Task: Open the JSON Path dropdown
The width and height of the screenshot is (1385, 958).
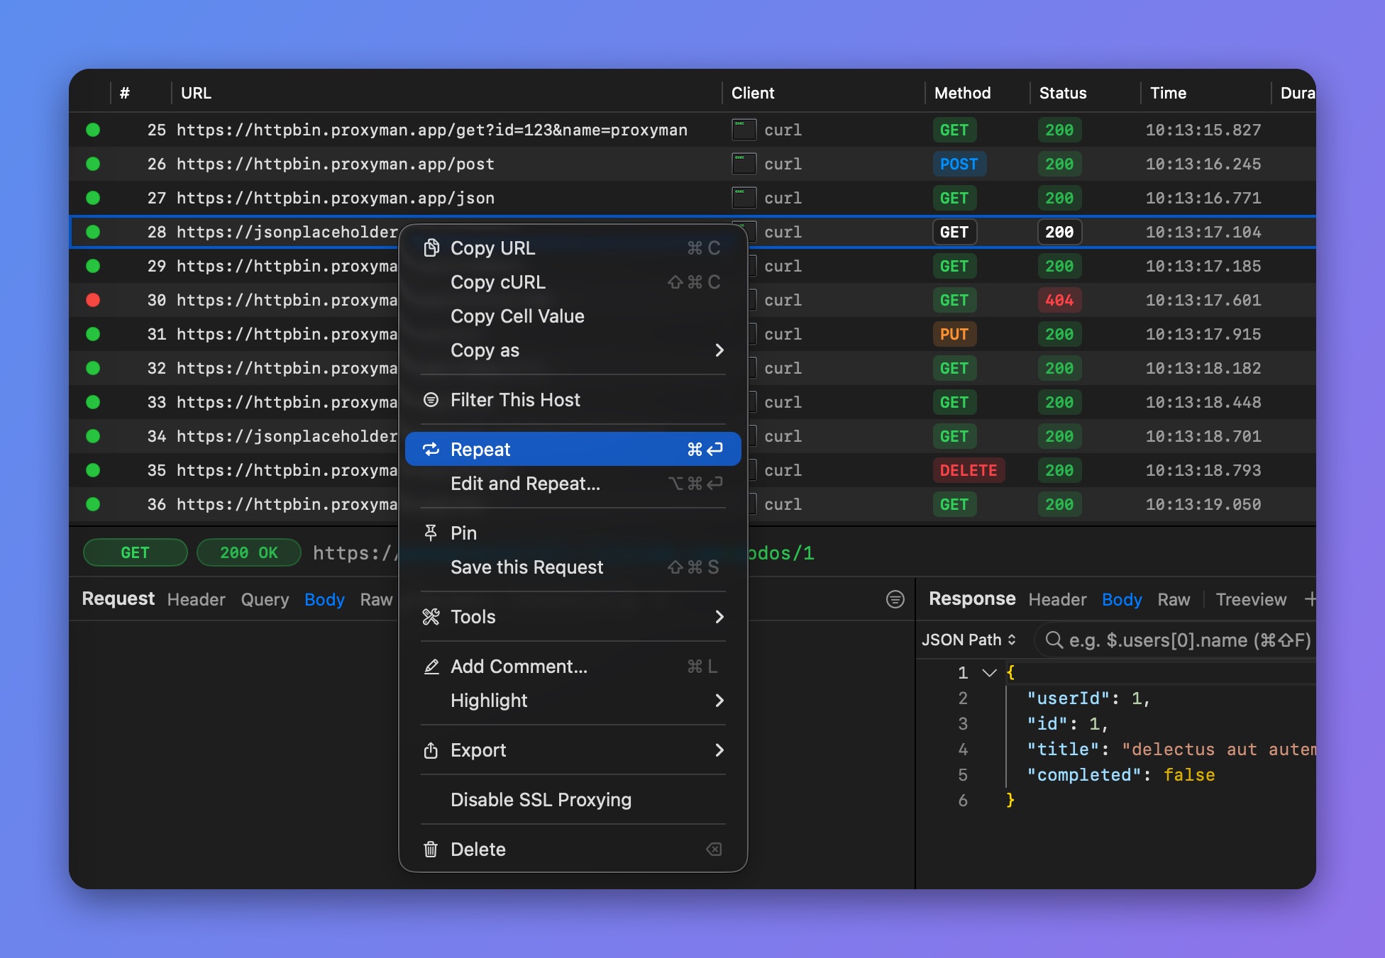Action: tap(969, 640)
